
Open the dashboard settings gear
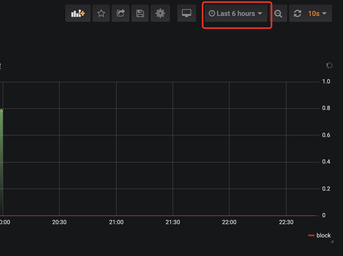point(160,13)
